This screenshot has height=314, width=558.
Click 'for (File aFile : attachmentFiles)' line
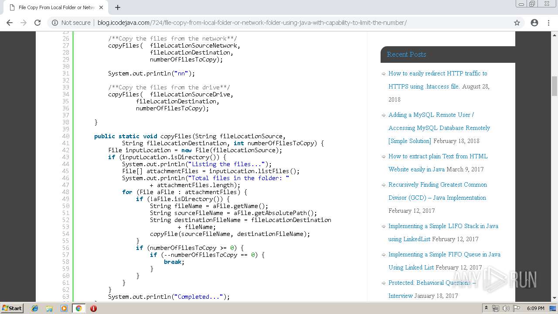click(185, 192)
